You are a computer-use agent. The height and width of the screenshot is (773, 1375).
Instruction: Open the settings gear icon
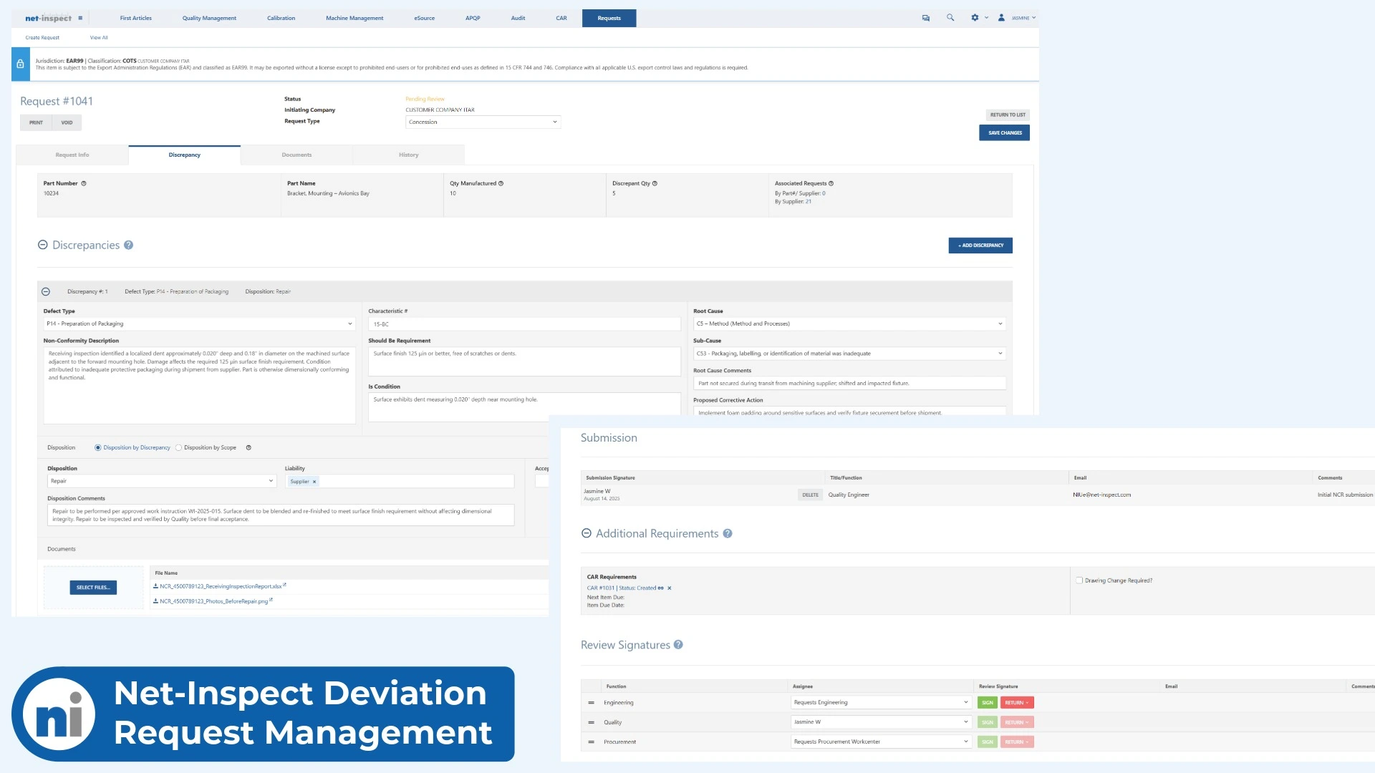coord(974,17)
